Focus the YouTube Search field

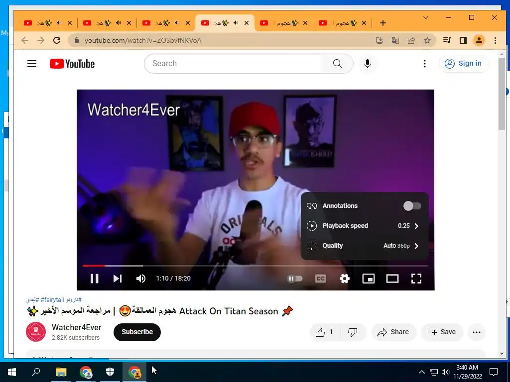[234, 63]
